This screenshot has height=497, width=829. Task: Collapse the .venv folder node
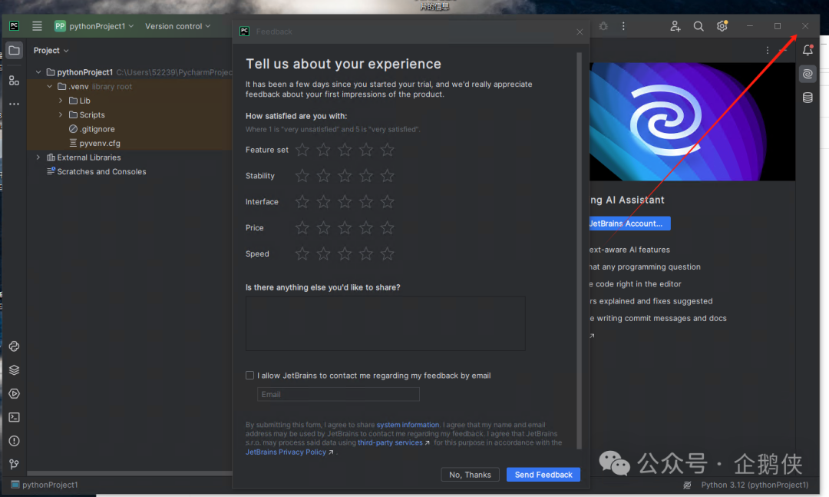point(50,86)
